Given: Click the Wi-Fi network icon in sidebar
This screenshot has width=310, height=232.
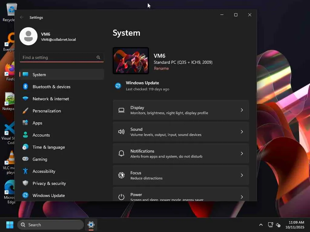Looking at the screenshot, I should point(25,98).
